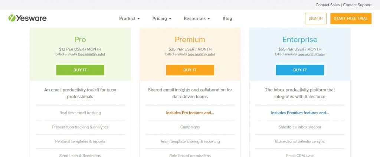The width and height of the screenshot is (380, 157).
Task: See monthly rate for Enterprise plan
Action: [311, 54]
